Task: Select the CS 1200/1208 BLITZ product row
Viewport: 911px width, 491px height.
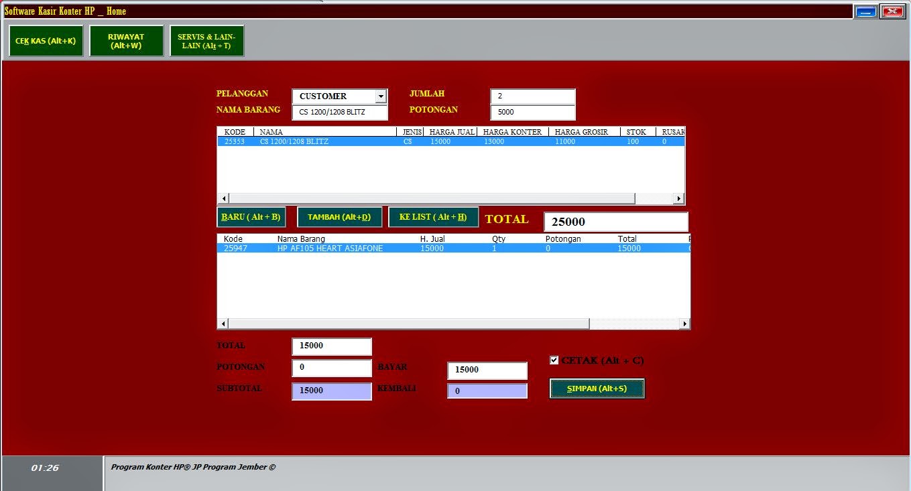Action: [402, 141]
